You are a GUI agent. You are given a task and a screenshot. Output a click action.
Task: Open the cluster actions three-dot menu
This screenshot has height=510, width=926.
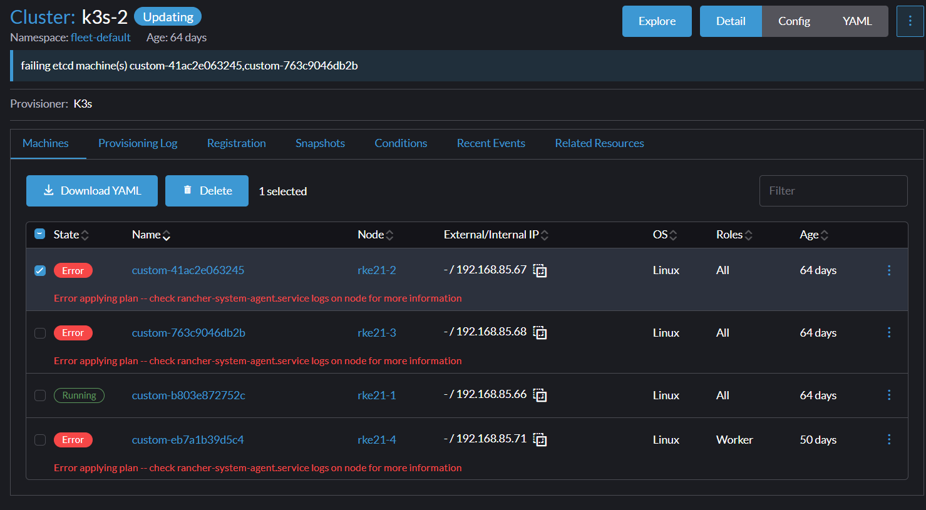point(910,21)
